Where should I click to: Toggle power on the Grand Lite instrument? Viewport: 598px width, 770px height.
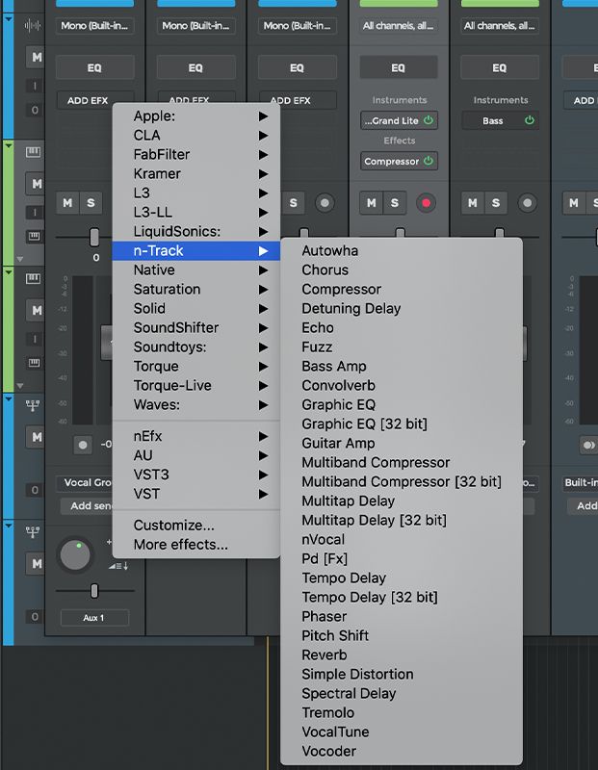click(x=429, y=120)
